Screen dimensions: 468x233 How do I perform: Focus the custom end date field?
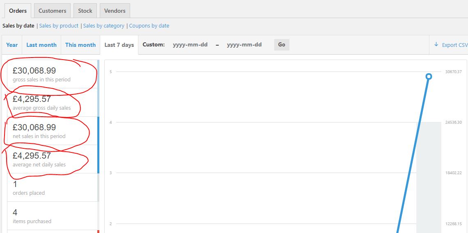244,45
